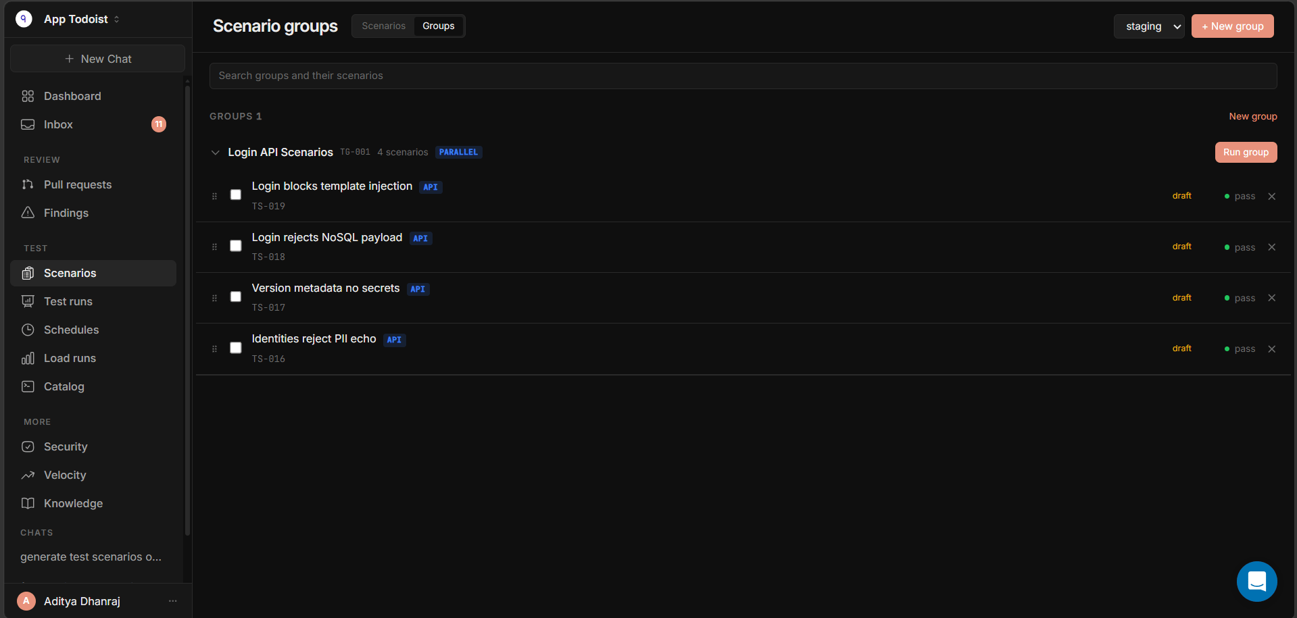Click the TG-001 group ID
This screenshot has height=618, width=1297.
(x=355, y=152)
